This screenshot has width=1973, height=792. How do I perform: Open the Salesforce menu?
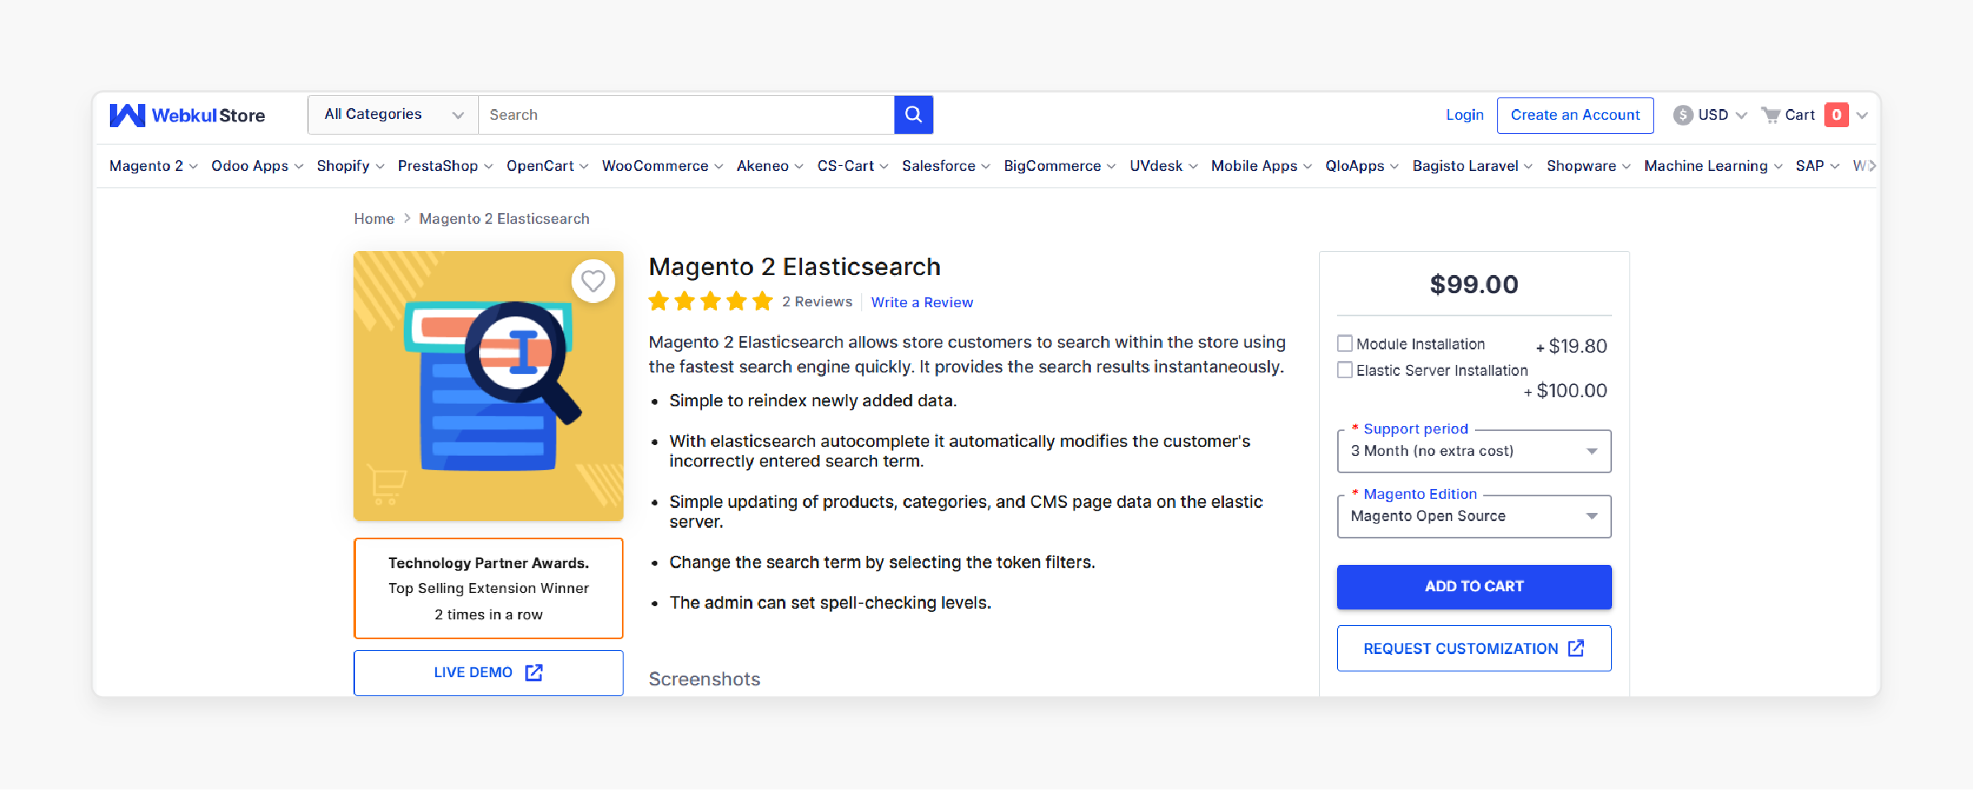(x=946, y=166)
